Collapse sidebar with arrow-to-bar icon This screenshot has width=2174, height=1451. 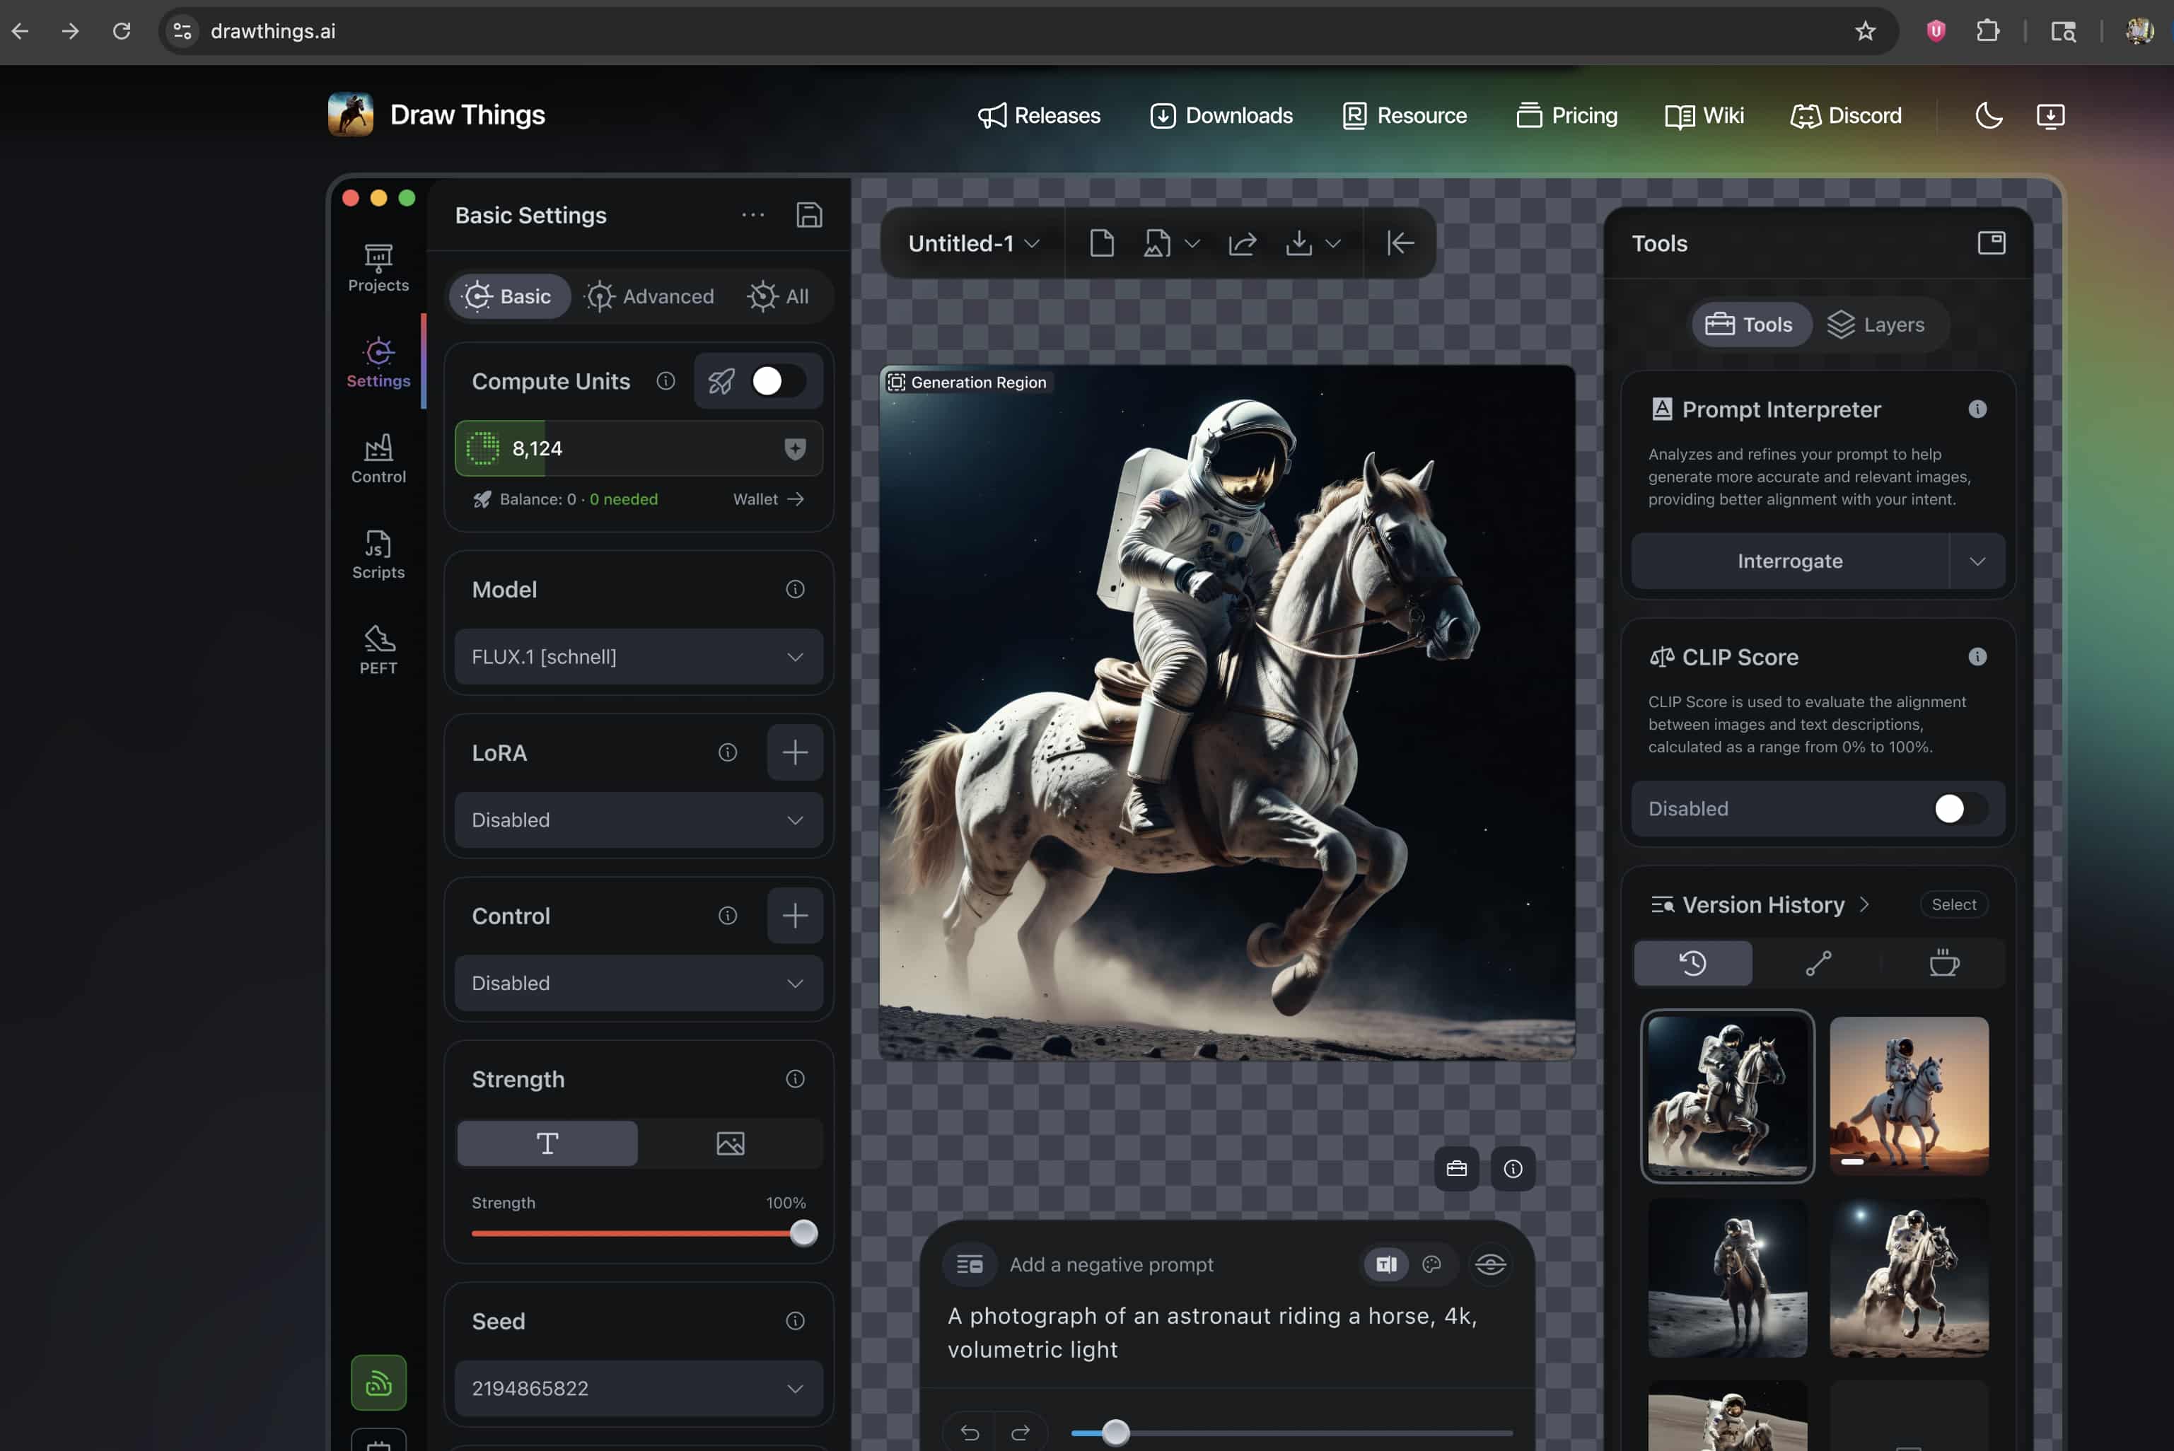point(1400,243)
